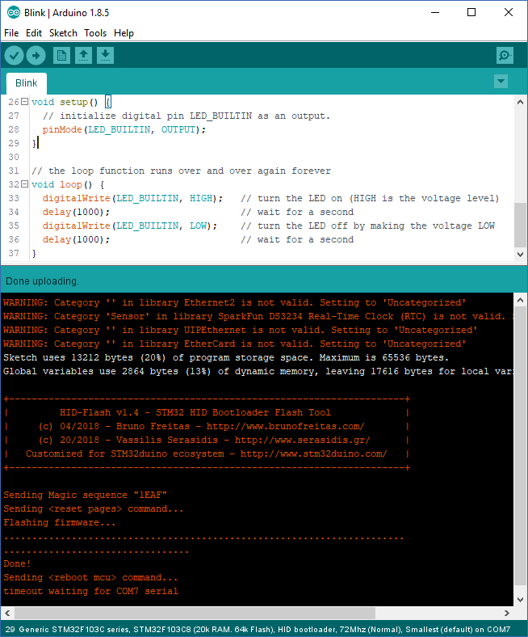Minimize the Arduino window

[435, 13]
